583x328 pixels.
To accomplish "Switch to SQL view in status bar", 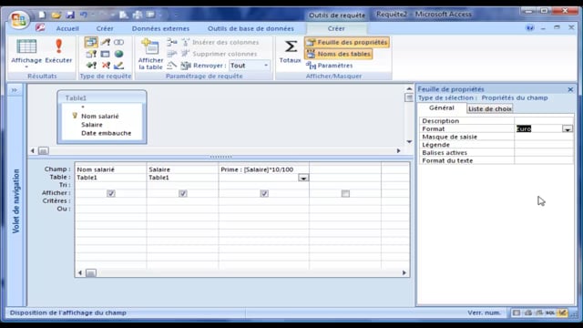I will pos(550,313).
